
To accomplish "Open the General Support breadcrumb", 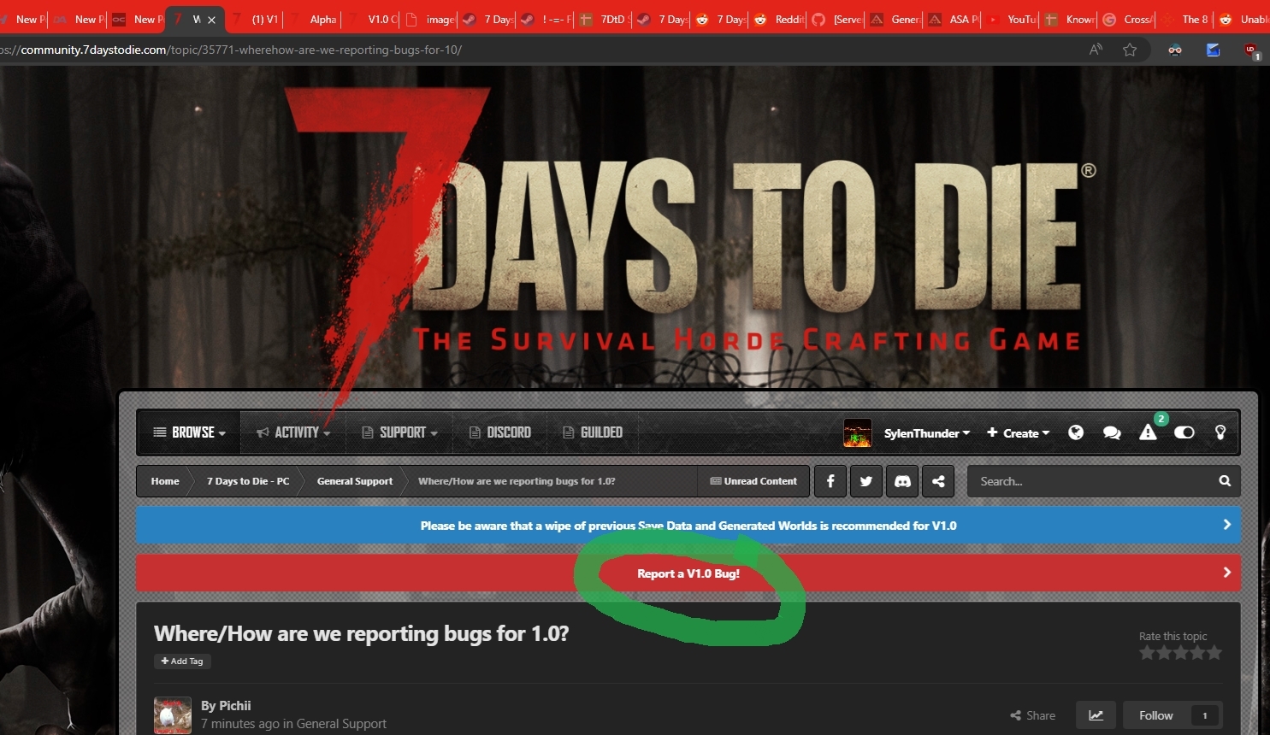I will click(x=355, y=481).
